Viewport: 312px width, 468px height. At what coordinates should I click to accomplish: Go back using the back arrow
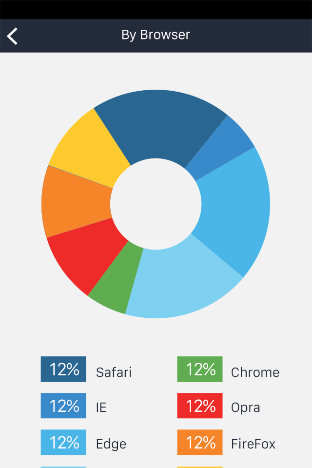click(x=12, y=36)
